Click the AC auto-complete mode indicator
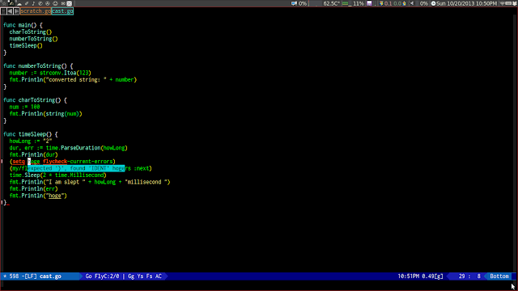Viewport: 518px width, 291px height. (159, 276)
